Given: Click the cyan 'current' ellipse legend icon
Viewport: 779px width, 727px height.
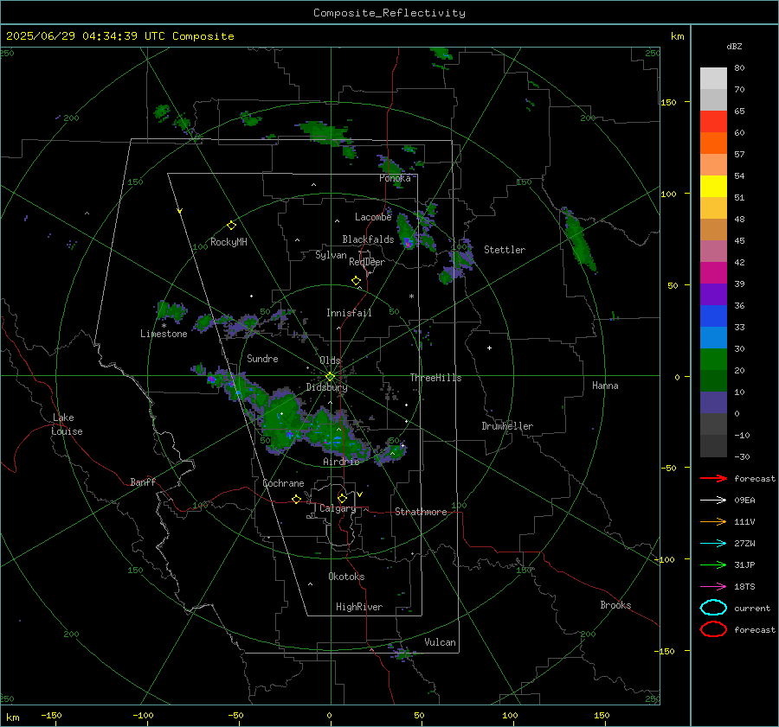Looking at the screenshot, I should 713,608.
